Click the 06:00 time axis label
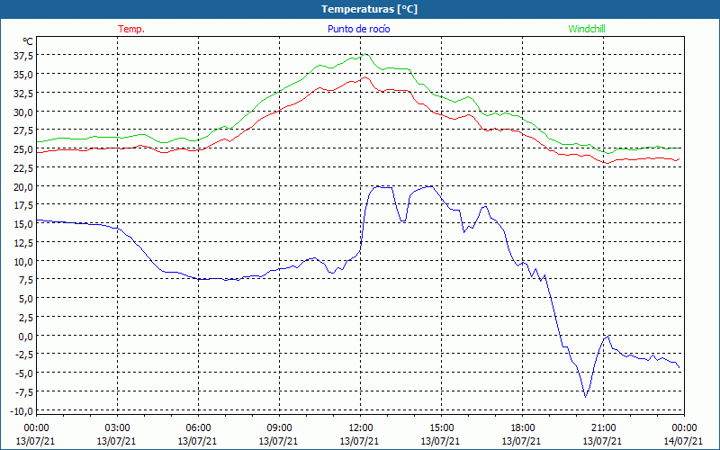720x450 pixels. point(198,428)
